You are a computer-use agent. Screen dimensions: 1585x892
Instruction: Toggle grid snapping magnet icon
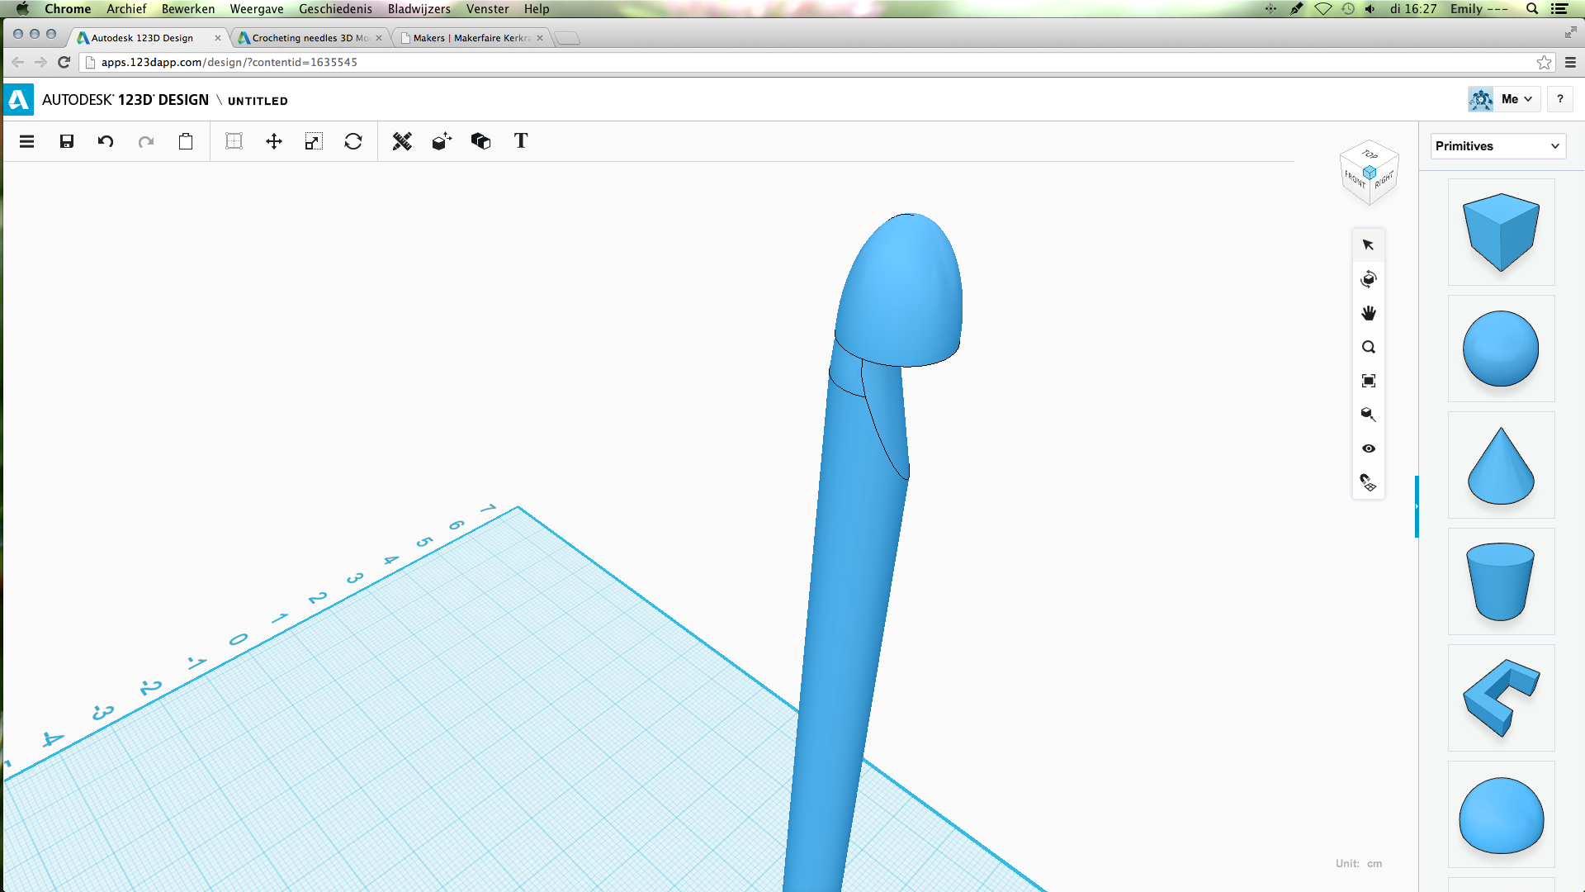(x=1369, y=482)
